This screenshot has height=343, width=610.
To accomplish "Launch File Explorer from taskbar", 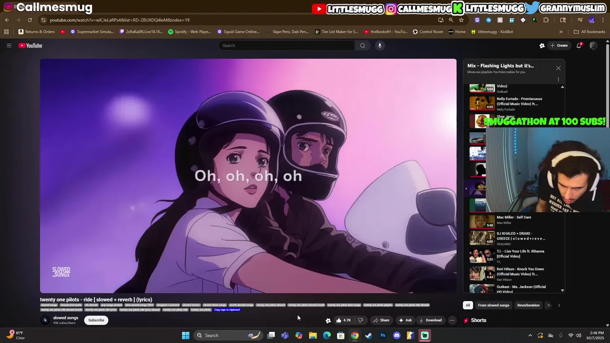I will pos(313,335).
